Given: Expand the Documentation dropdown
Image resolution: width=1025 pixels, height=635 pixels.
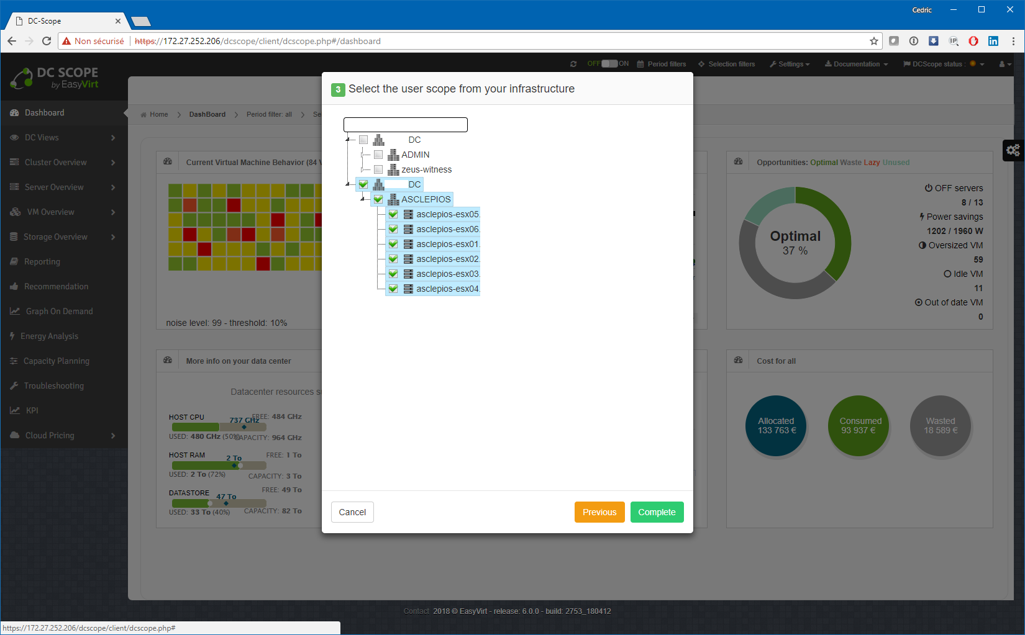Looking at the screenshot, I should coord(856,64).
